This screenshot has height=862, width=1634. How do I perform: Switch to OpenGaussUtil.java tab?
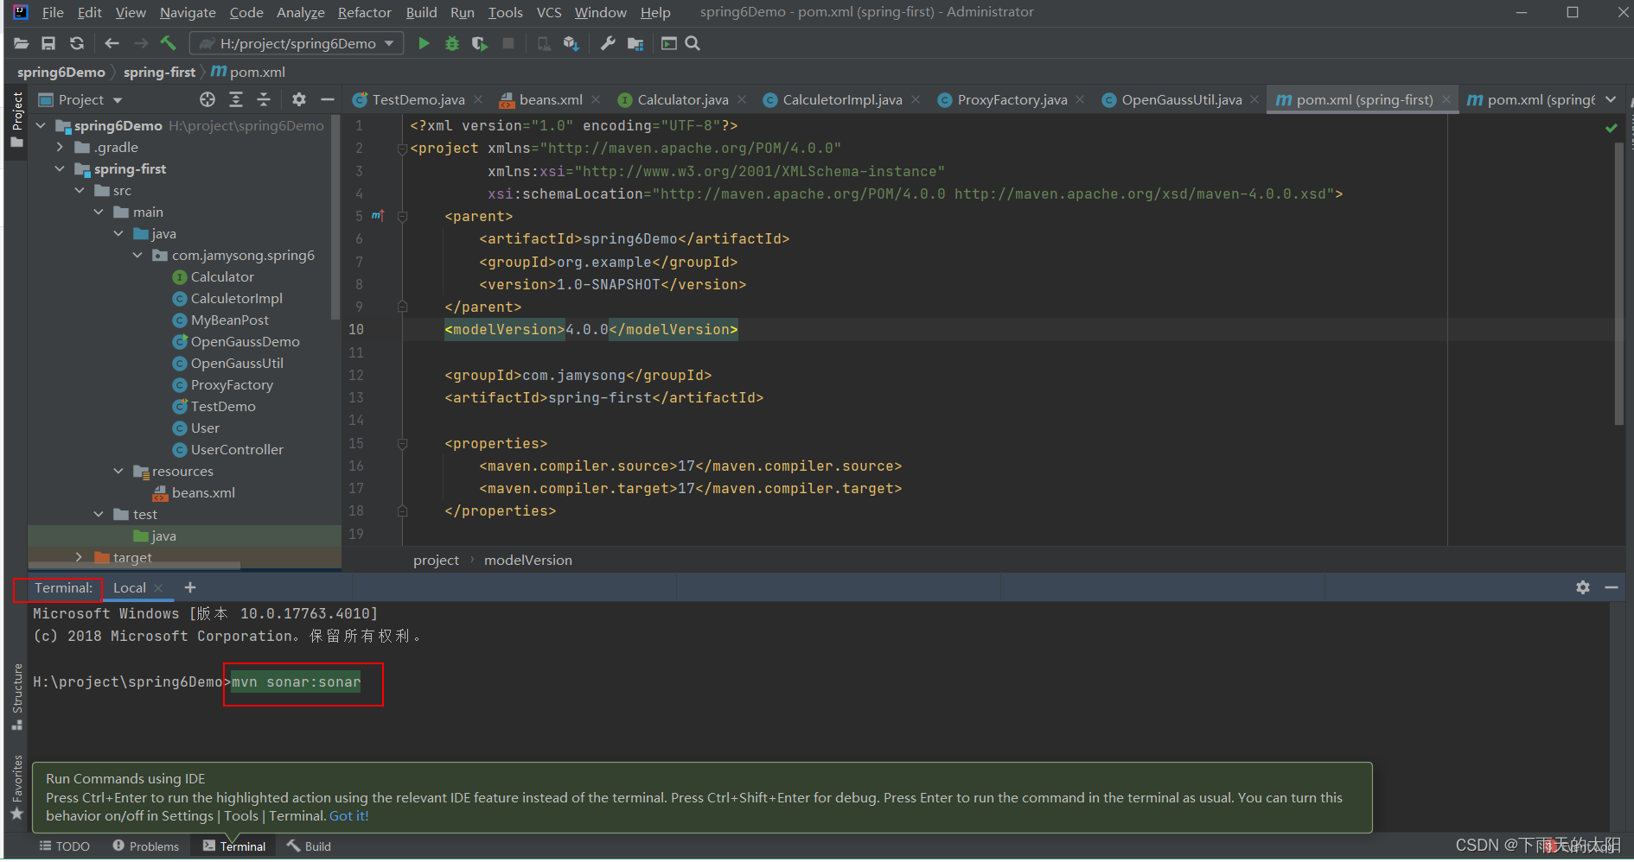tap(1181, 100)
